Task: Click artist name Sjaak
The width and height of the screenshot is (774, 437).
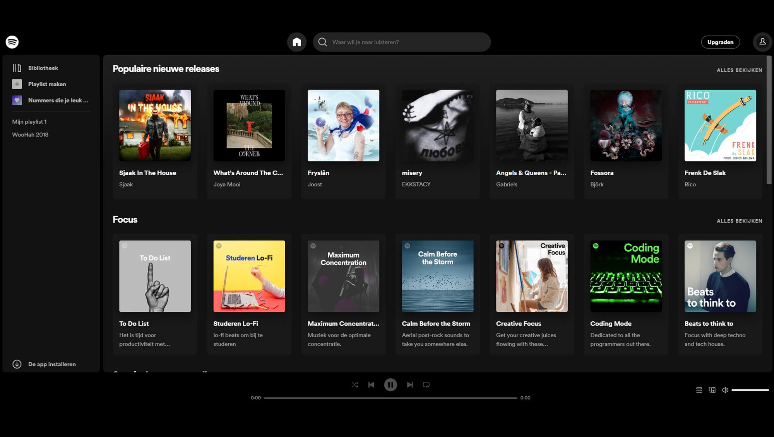Action: [126, 184]
